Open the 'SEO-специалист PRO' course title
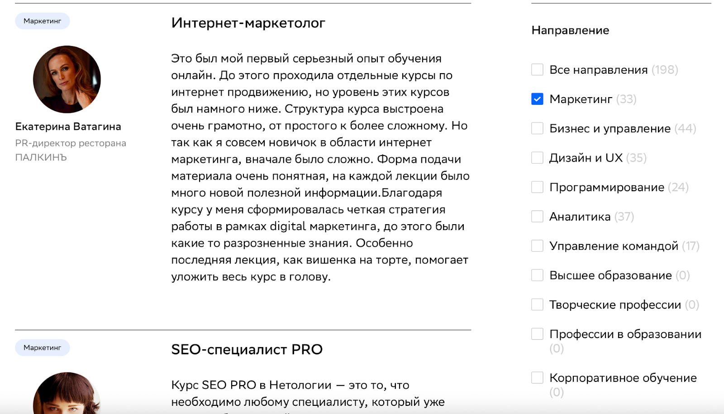Viewport: 724px width, 414px height. pyautogui.click(x=247, y=349)
